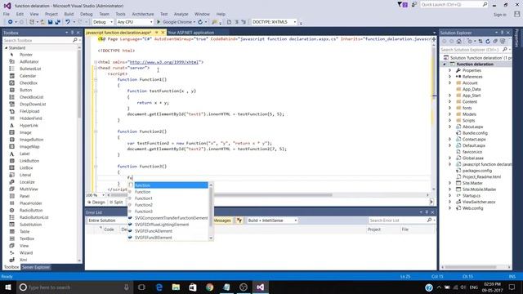Click the error list filter funnel icon

[239, 220]
